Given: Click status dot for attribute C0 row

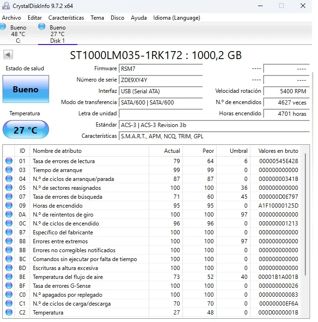Looking at the screenshot, I should [9, 294].
